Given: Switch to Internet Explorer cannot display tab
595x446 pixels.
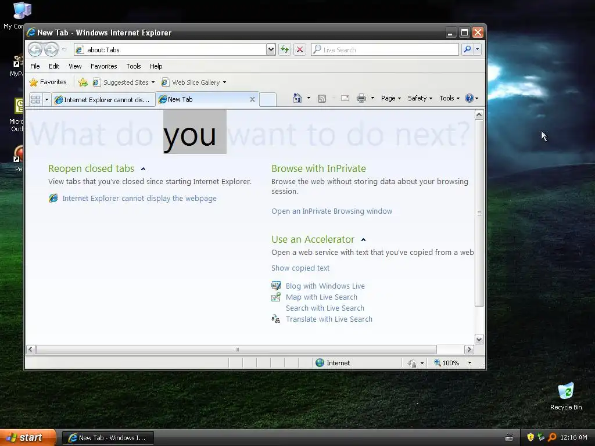Looking at the screenshot, I should (x=103, y=100).
